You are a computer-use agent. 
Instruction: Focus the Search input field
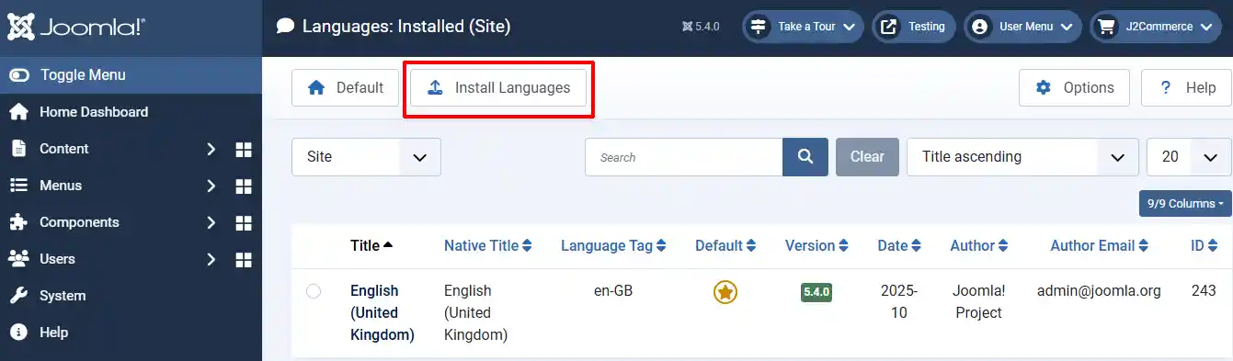point(683,157)
